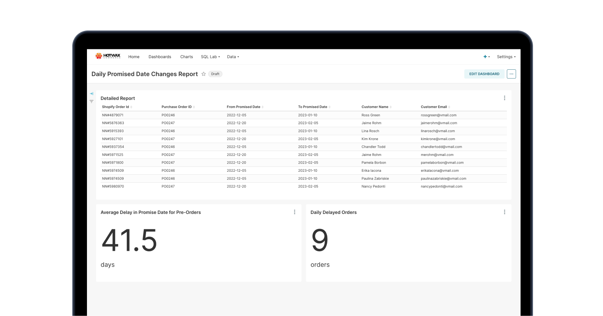Select order NN#4879071 cell
The image size is (603, 316).
pos(113,115)
